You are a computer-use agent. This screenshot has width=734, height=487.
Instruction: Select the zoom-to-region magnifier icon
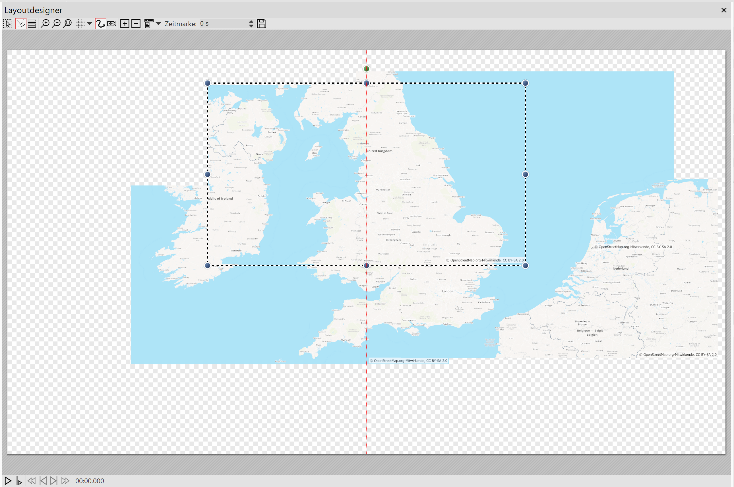coord(67,23)
